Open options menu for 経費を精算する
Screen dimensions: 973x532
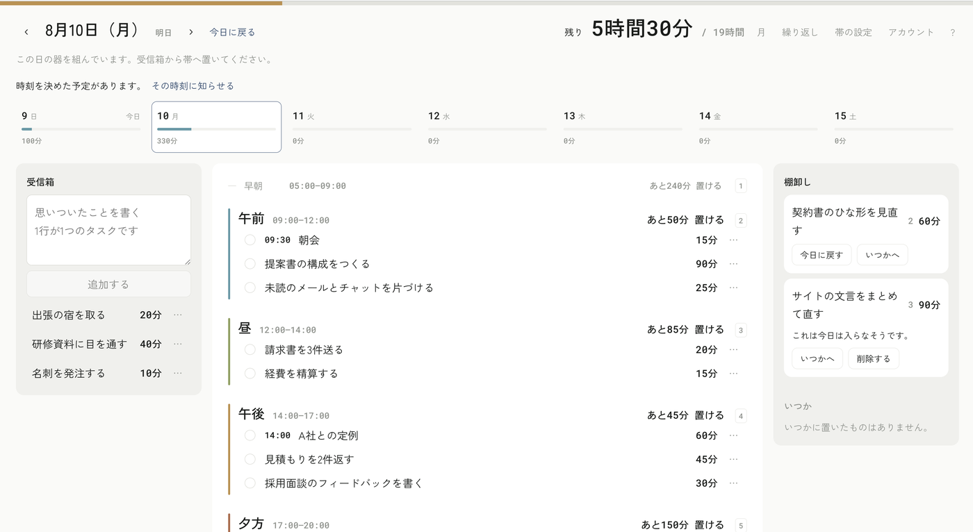click(733, 374)
